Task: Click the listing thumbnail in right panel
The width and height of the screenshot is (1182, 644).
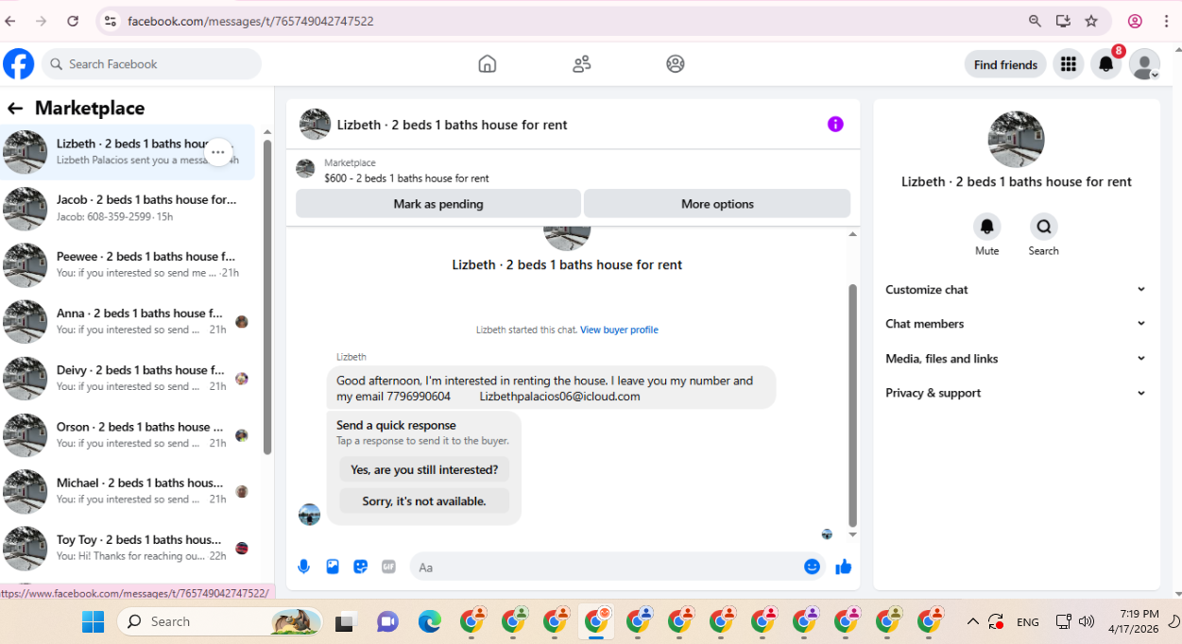Action: click(1016, 140)
